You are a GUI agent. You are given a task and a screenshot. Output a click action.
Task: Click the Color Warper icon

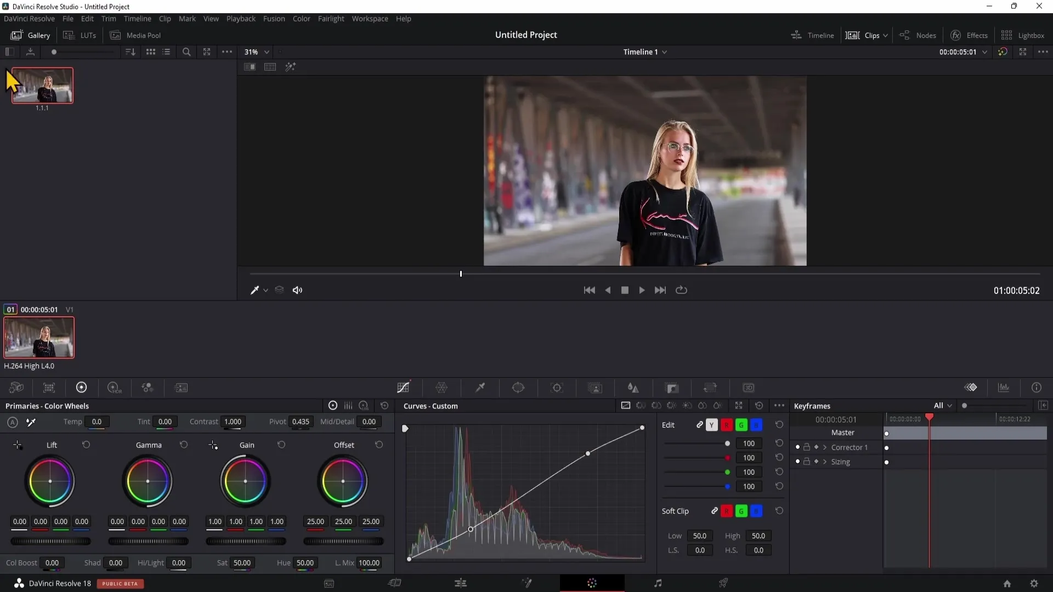443,388
